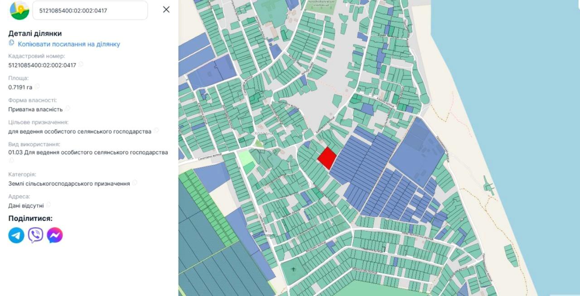Copy the 'Приватна власність' ownership value
Viewport: 580px width, 296px height.
(68, 109)
